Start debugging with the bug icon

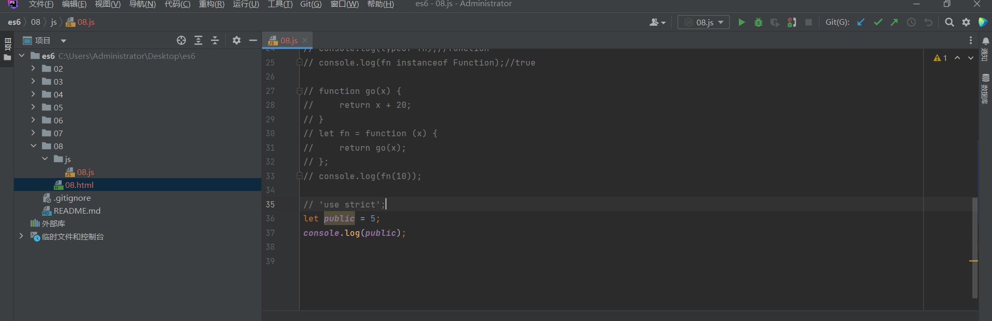[758, 22]
